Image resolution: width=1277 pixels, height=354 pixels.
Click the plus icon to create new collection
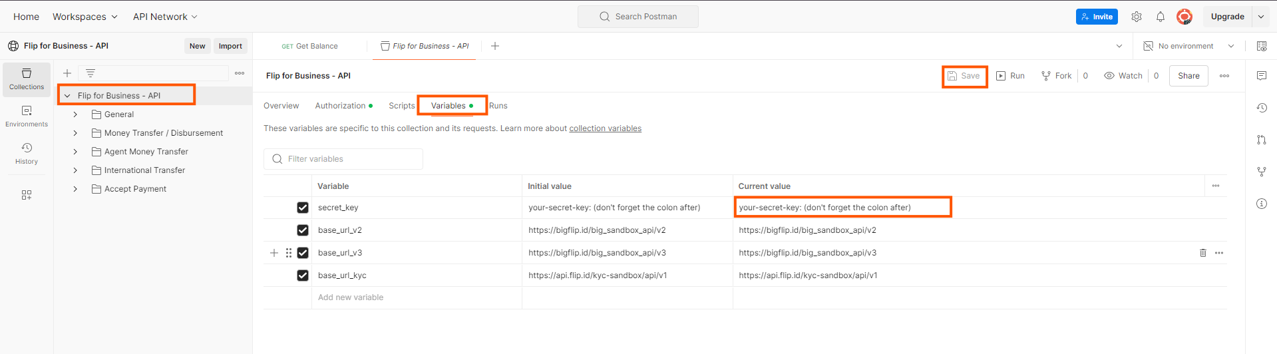(x=67, y=73)
